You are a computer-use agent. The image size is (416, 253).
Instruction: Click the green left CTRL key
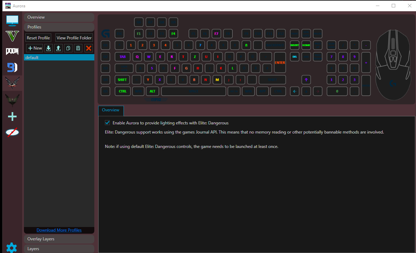122,91
